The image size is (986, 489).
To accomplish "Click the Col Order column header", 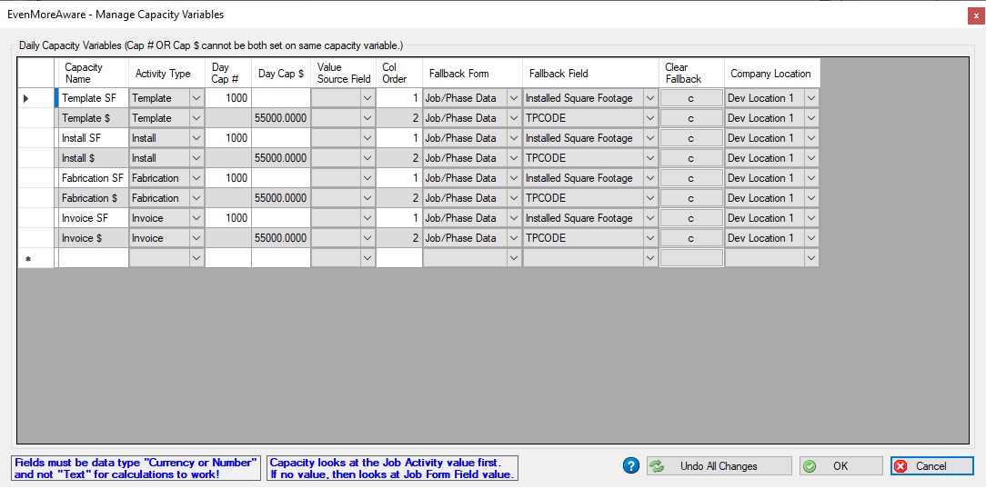I will click(398, 73).
